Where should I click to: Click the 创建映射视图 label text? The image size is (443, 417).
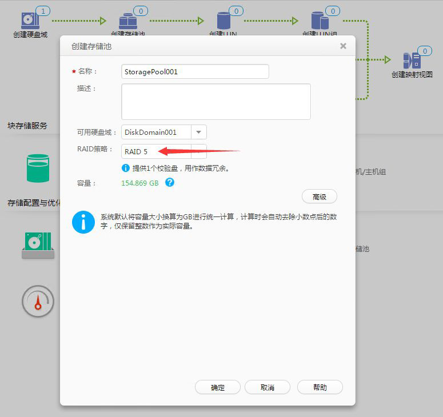click(412, 74)
